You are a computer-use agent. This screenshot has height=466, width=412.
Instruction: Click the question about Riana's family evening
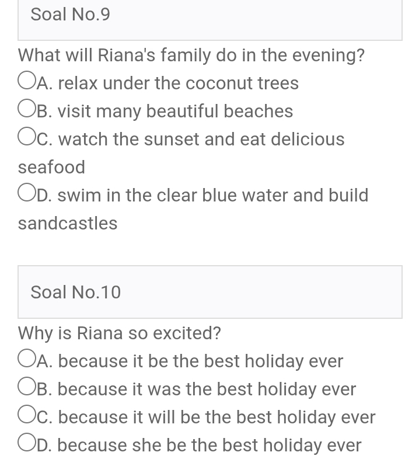tap(191, 55)
